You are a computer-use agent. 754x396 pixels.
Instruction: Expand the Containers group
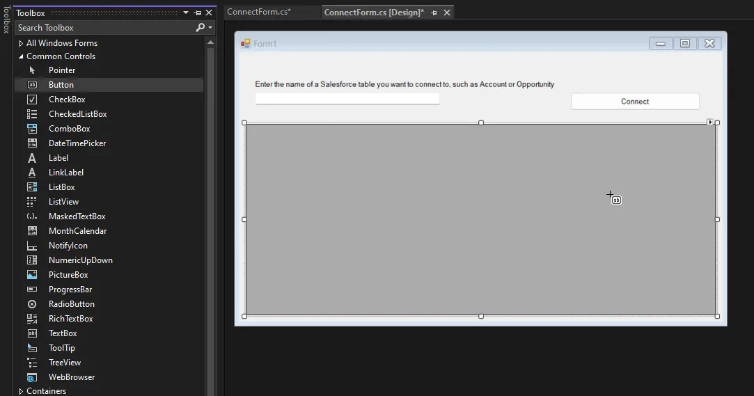point(21,391)
